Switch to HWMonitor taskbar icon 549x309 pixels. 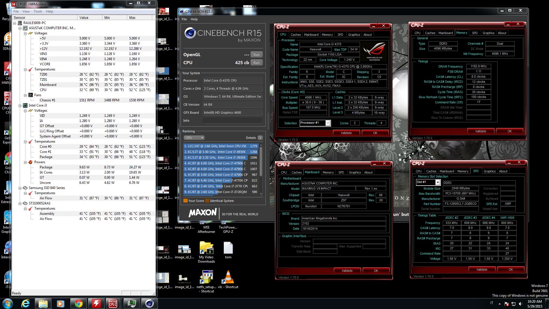pos(132,304)
